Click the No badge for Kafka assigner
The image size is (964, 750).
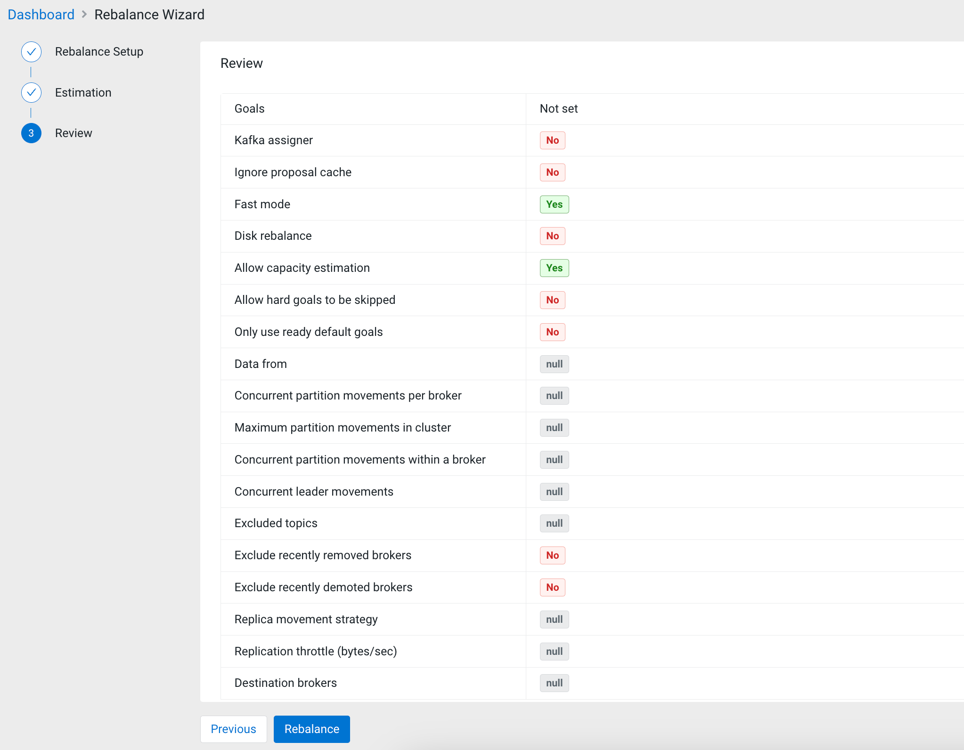click(552, 140)
